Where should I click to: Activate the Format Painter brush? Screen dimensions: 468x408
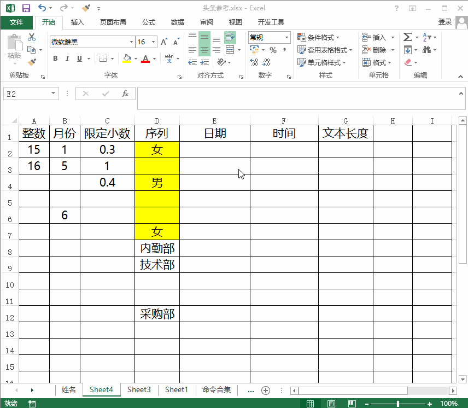coord(32,62)
